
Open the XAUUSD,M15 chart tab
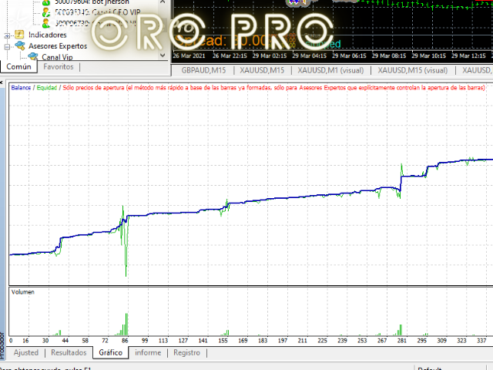(262, 70)
